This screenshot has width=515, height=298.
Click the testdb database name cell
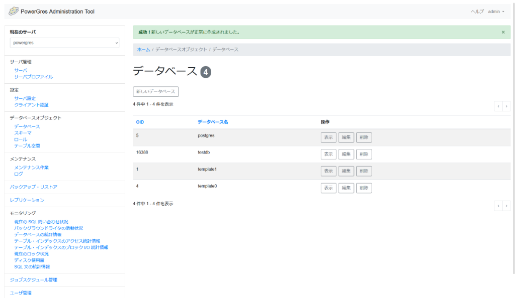204,153
